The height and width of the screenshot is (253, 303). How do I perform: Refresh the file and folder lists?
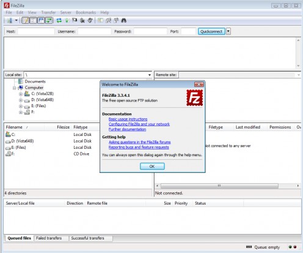(x=59, y=20)
